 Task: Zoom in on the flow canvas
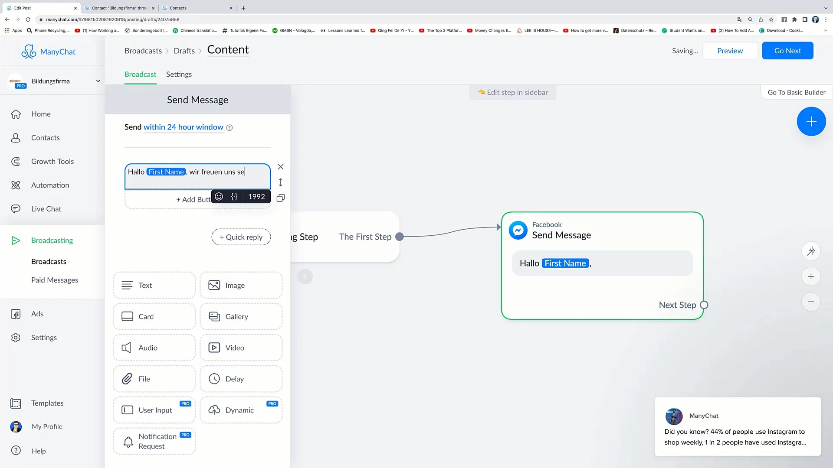coord(811,276)
